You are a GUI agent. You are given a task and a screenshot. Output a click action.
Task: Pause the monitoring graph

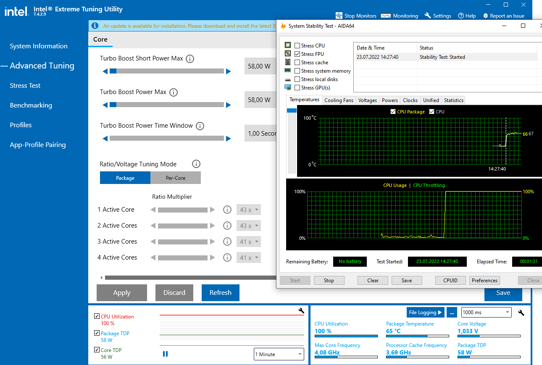(x=165, y=354)
